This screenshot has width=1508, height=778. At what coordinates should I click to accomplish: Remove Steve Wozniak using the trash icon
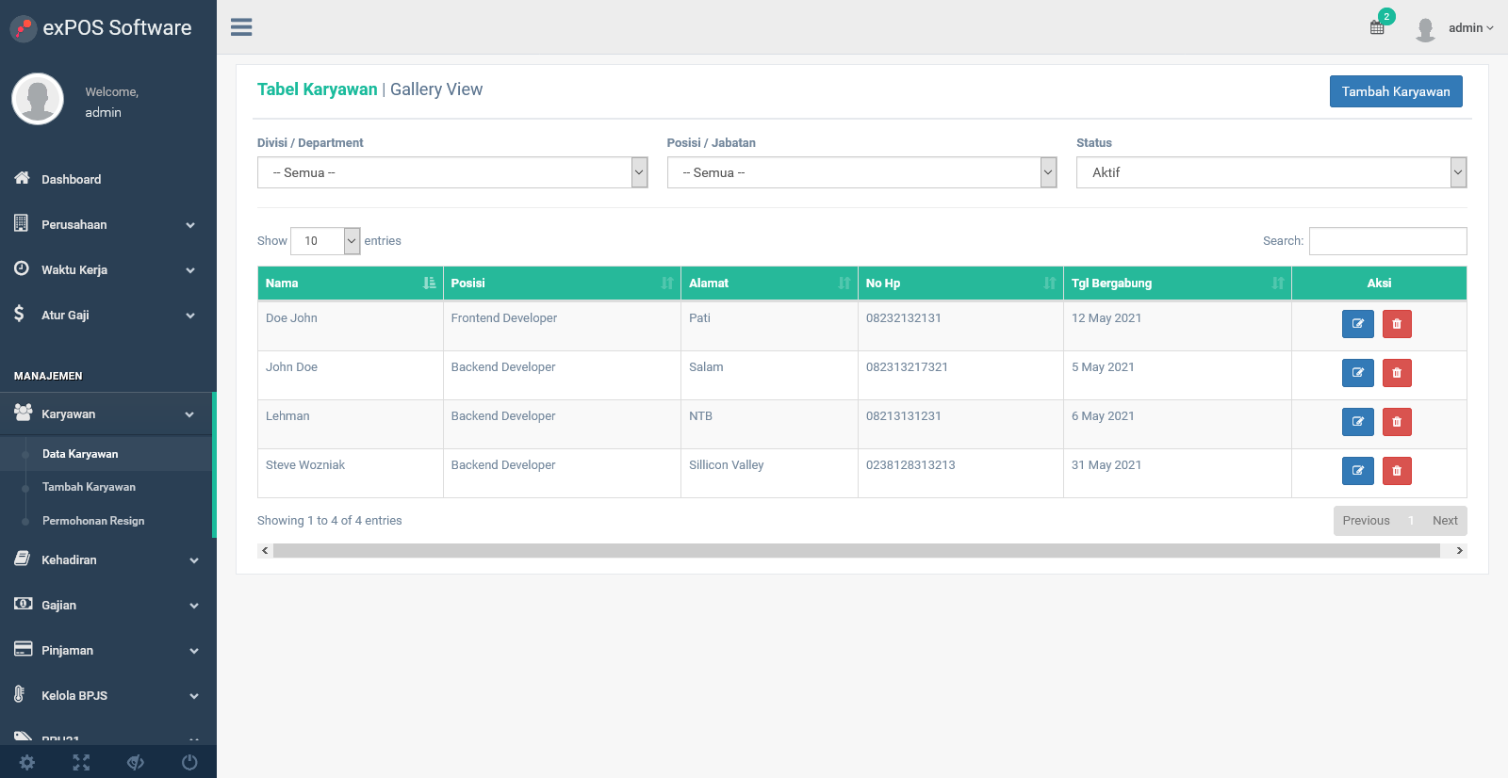pyautogui.click(x=1397, y=471)
